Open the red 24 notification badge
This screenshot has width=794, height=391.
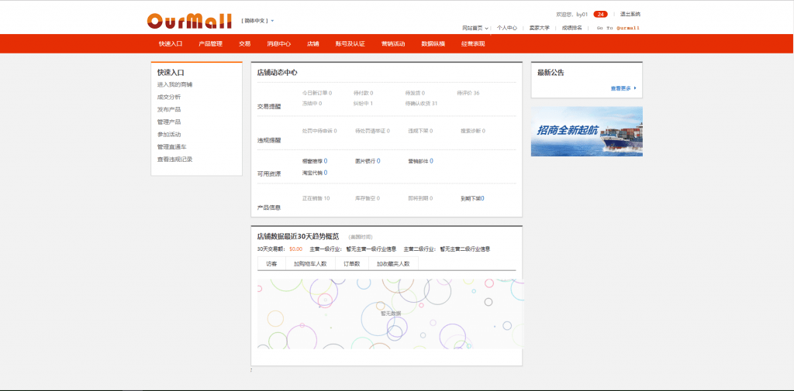pos(600,14)
